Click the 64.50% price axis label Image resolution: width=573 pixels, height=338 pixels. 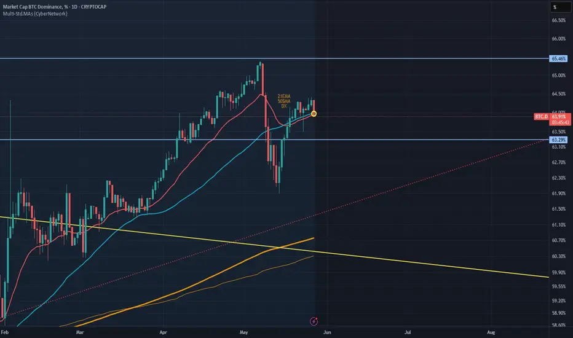tap(559, 94)
